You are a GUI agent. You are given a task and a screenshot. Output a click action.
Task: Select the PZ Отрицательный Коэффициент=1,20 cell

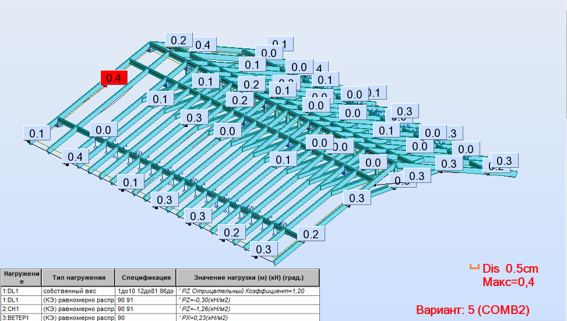pyautogui.click(x=248, y=291)
